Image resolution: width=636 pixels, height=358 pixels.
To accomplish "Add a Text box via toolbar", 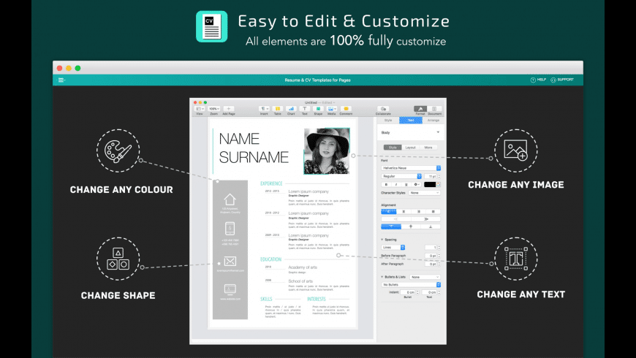I will [304, 109].
